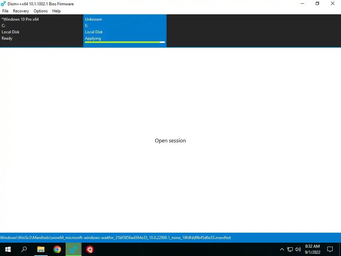Open the Options menu

[x=40, y=11]
